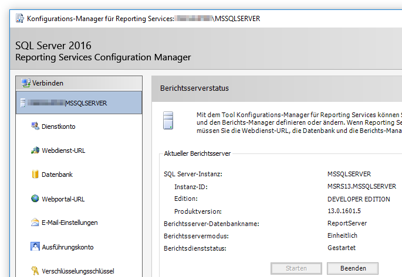Click the server tower icon in status panel
Image resolution: width=402 pixels, height=277 pixels.
[x=168, y=120]
